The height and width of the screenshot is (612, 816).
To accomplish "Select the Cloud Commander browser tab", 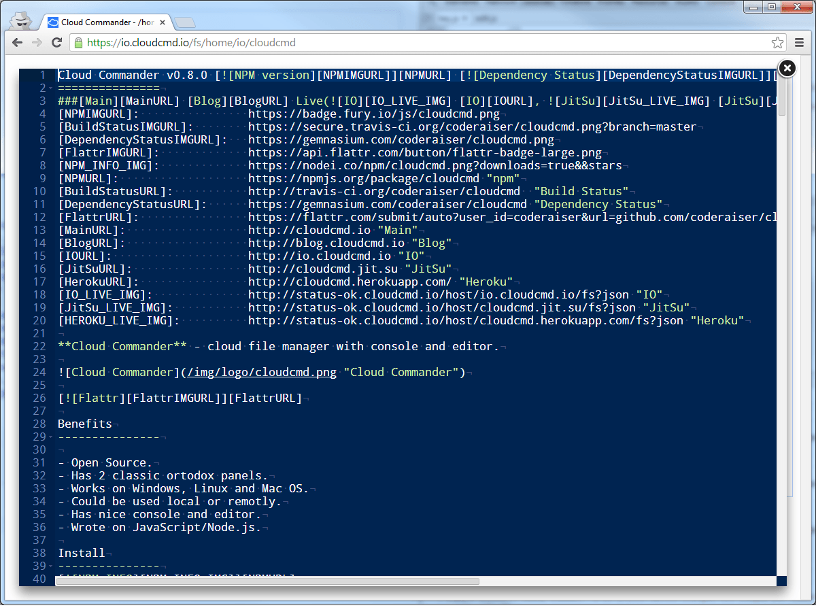I will point(102,22).
